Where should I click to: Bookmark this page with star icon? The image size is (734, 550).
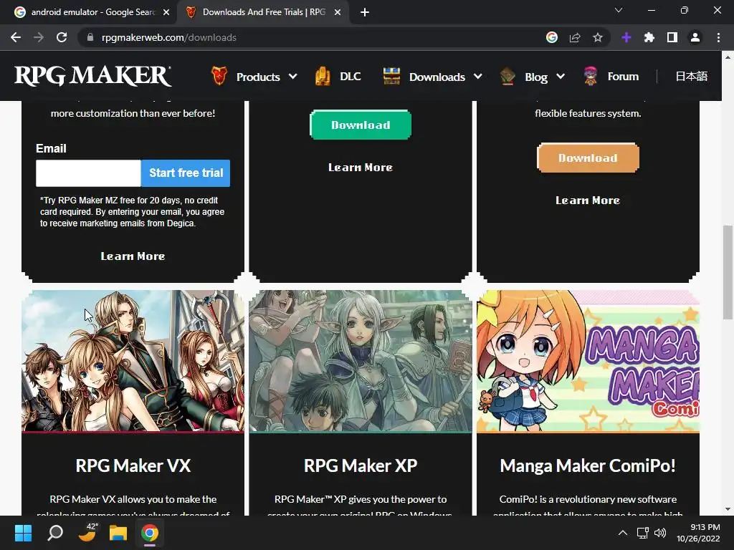coord(597,37)
